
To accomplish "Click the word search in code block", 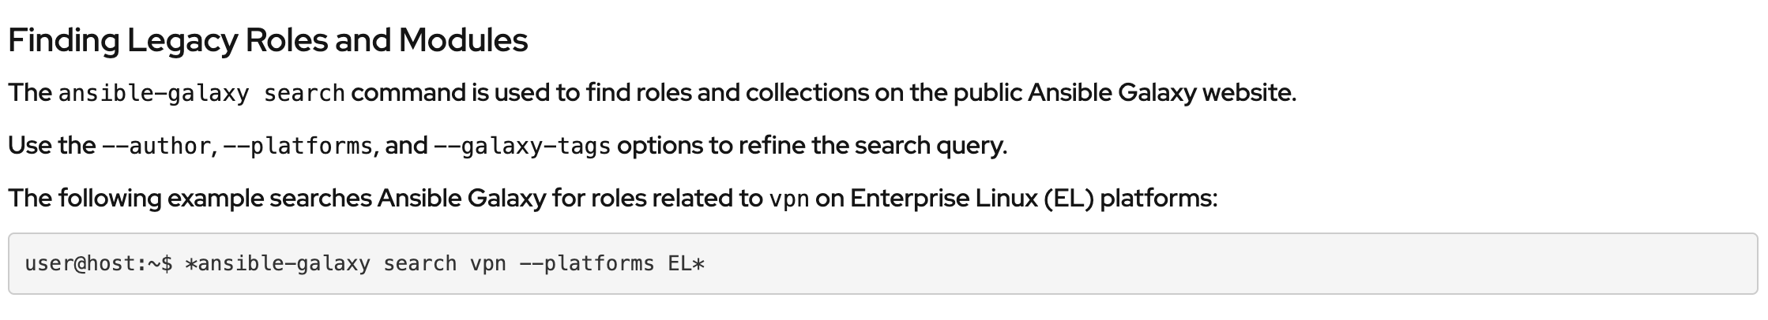I will (x=419, y=263).
